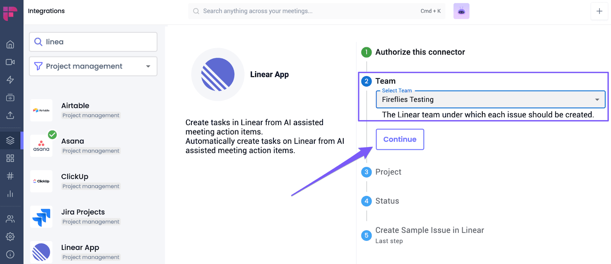Click the Fireflies logo icon

10,13
